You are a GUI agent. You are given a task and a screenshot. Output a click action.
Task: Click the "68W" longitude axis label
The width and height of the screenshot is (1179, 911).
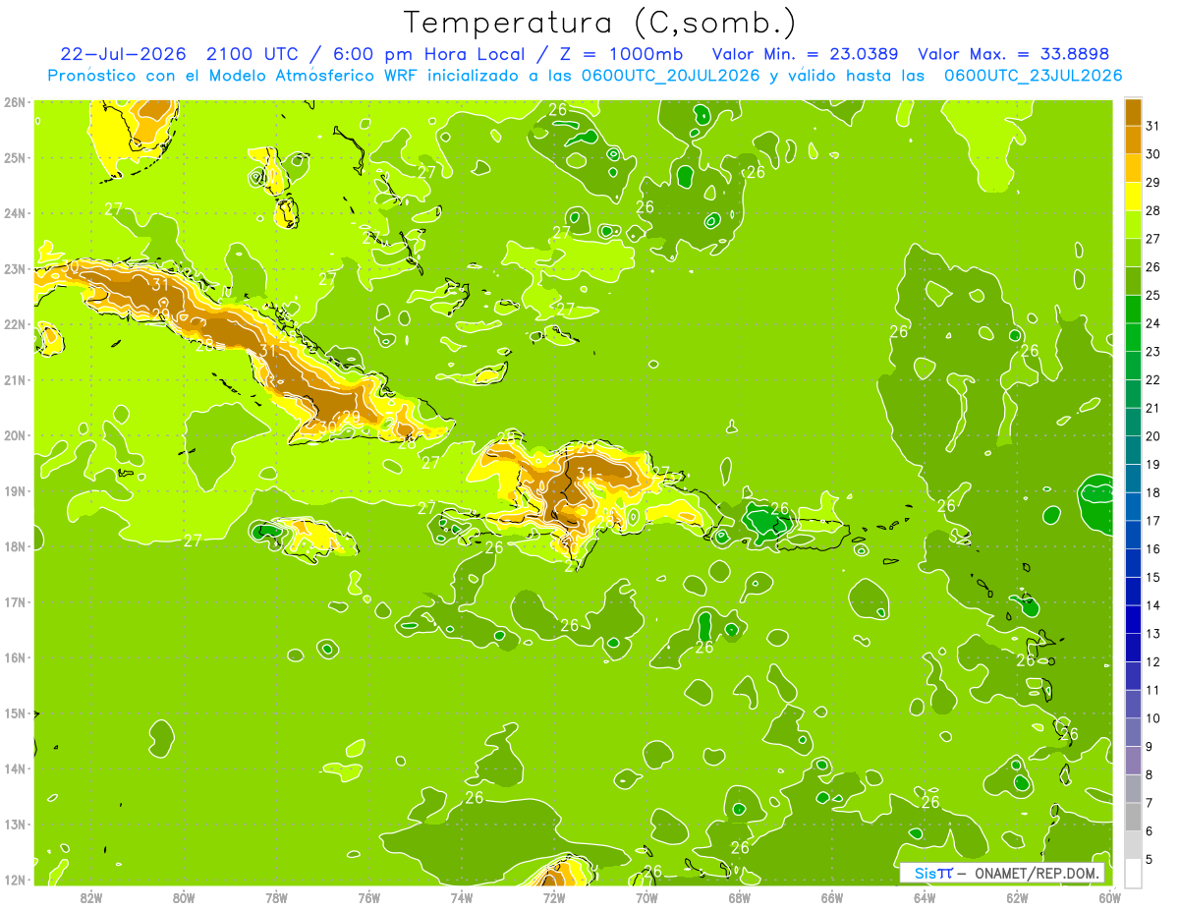739,897
